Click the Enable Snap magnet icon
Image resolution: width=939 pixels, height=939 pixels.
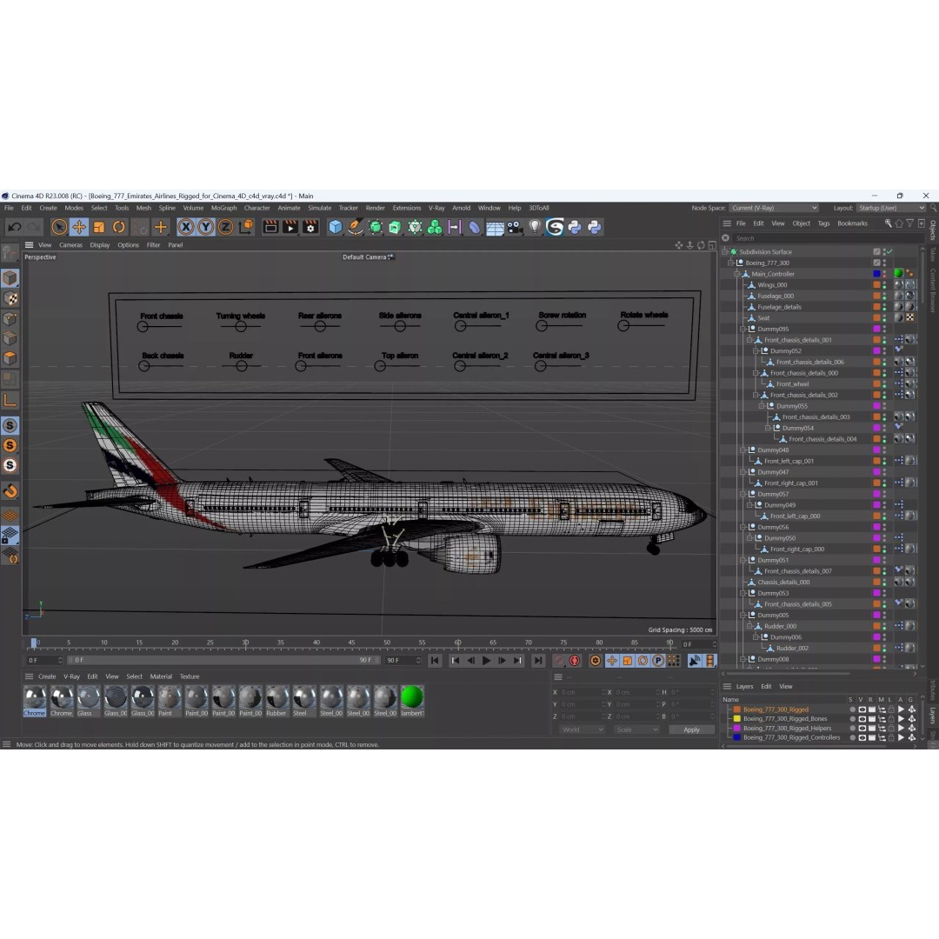click(10, 491)
